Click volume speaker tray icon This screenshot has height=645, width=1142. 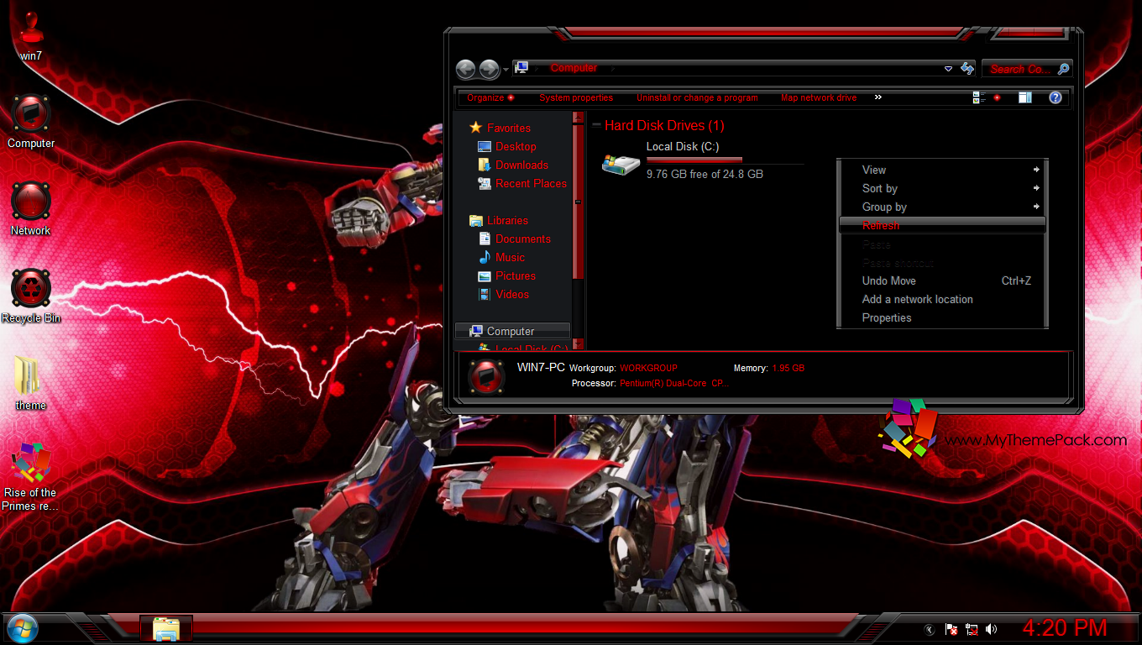click(x=992, y=628)
